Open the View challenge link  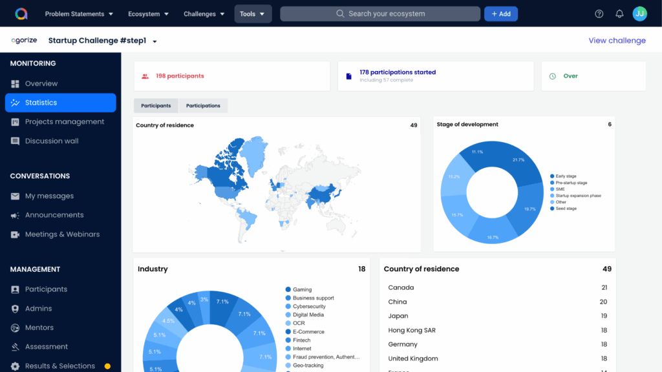(617, 41)
